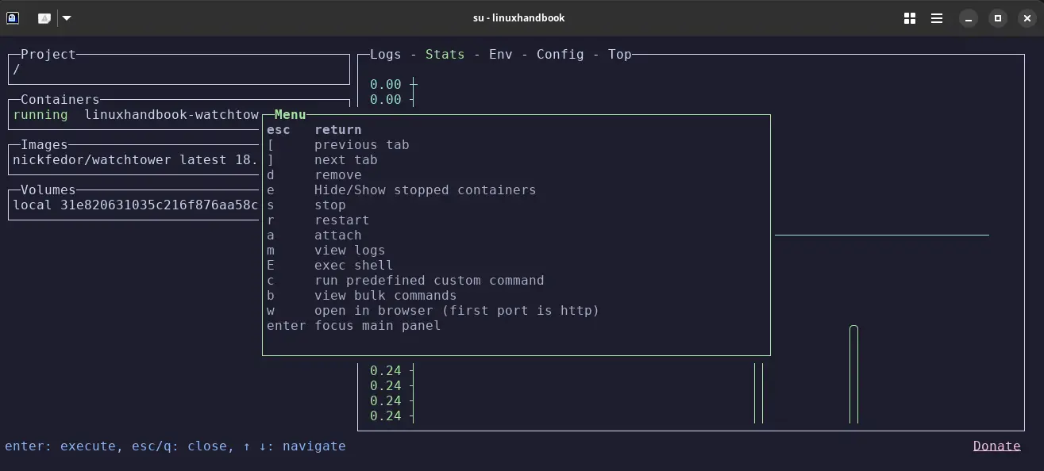Open the Config tab

click(560, 54)
